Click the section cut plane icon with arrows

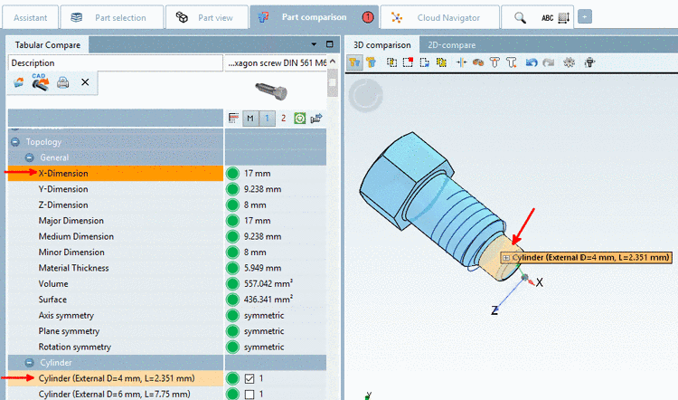pyautogui.click(x=461, y=62)
